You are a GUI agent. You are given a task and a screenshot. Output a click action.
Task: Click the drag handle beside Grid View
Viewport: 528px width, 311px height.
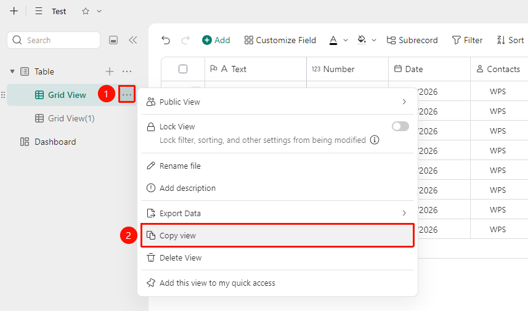click(x=3, y=95)
